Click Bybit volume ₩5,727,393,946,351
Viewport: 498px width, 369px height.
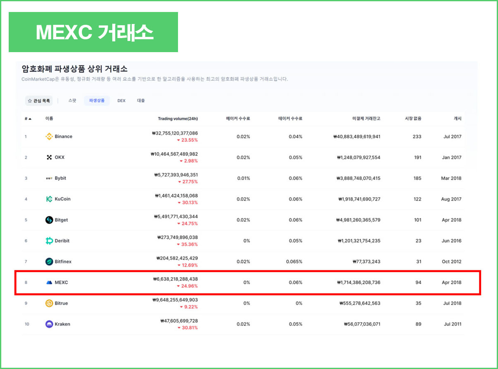pos(176,175)
